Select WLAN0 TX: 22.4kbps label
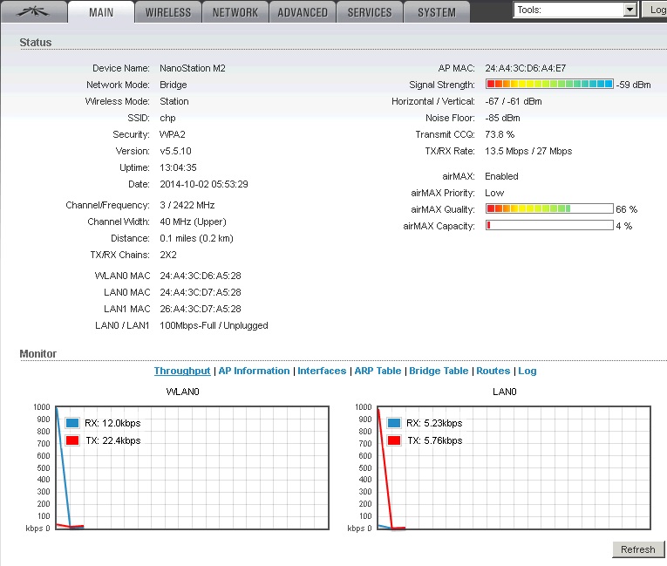667x566 pixels. [x=113, y=440]
